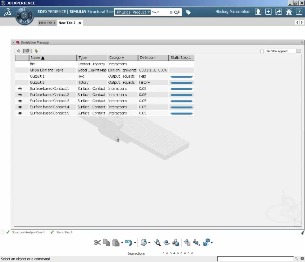Click the Static Step.1 column header
The width and height of the screenshot is (305, 262).
pyautogui.click(x=181, y=58)
